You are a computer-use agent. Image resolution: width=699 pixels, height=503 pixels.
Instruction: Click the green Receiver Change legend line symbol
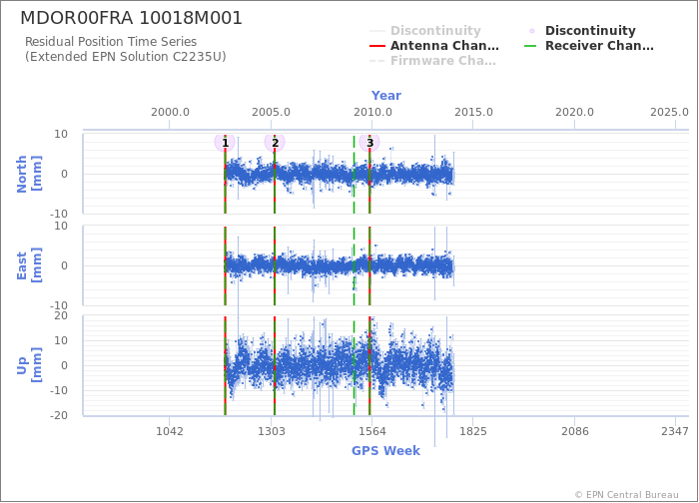[x=531, y=46]
